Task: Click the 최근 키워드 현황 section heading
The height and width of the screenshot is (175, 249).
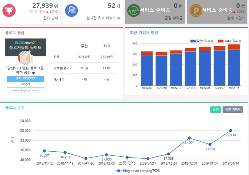Action: pos(144,33)
